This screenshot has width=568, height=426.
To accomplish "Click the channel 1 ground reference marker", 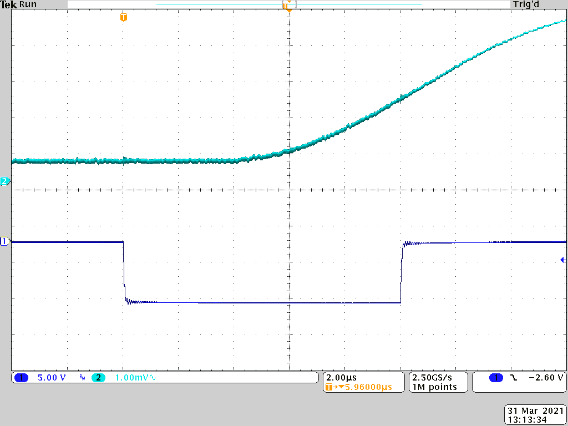I will pyautogui.click(x=5, y=242).
